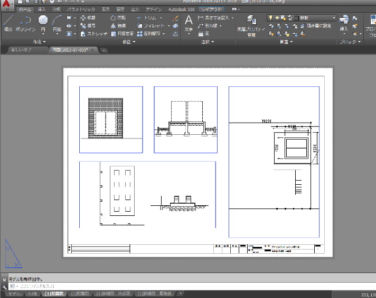Switch to the (2)配置図 layout tab
The height and width of the screenshot is (298, 376).
coord(80,293)
